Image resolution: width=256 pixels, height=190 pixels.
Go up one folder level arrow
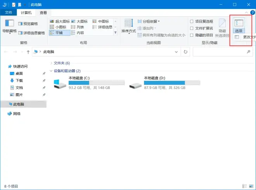pos(28,52)
